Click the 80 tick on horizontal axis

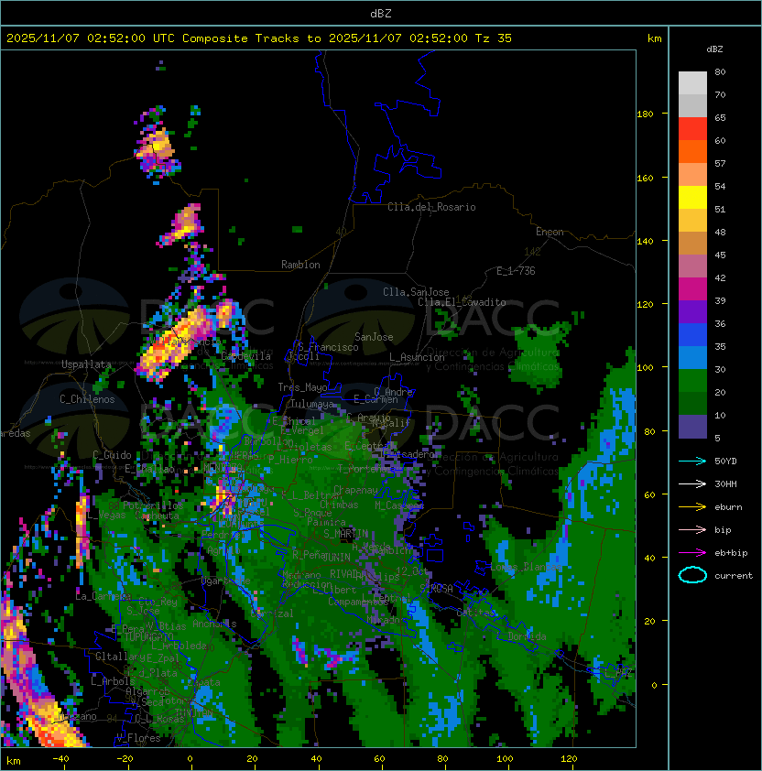click(x=442, y=759)
